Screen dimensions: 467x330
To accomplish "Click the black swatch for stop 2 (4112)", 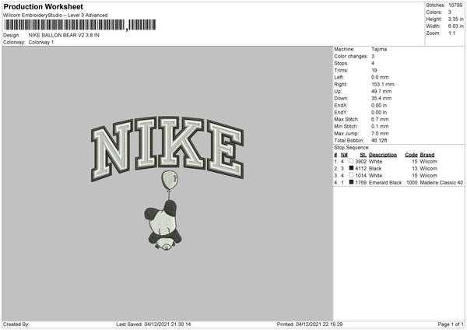I will click(351, 168).
